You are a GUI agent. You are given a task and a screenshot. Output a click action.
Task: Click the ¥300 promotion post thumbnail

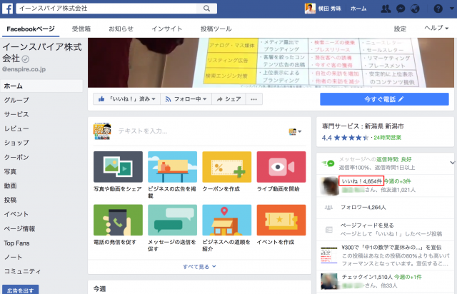(329, 255)
